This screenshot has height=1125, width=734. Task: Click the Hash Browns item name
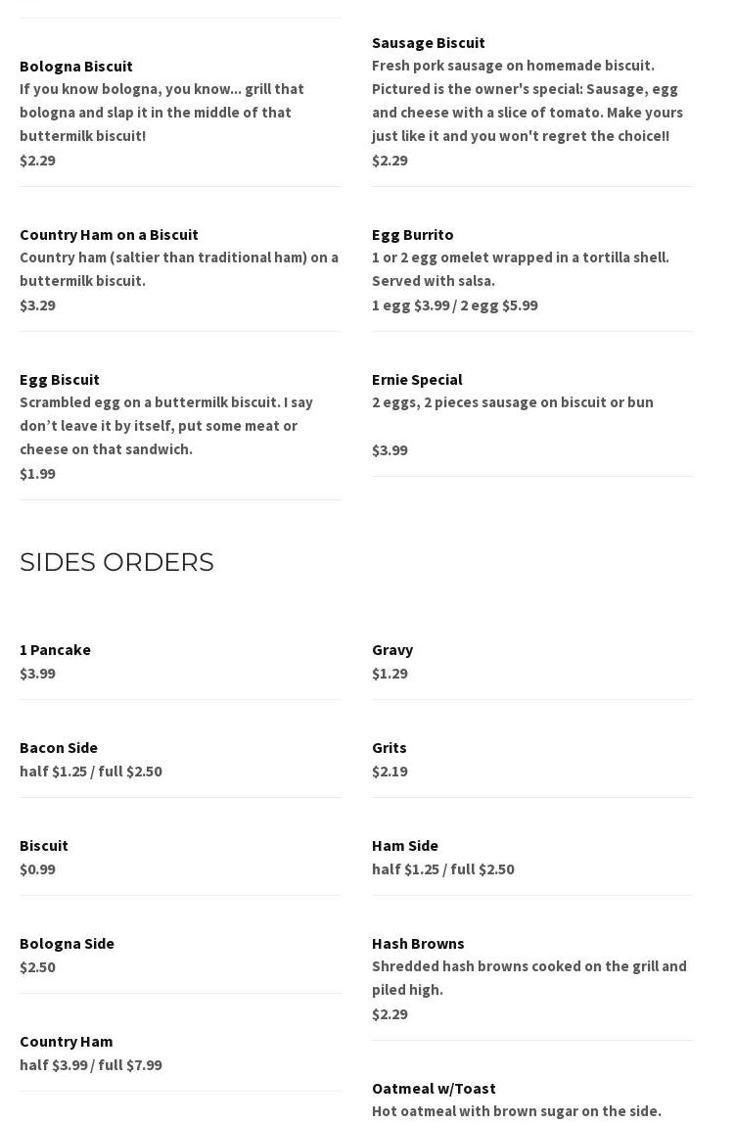click(418, 943)
